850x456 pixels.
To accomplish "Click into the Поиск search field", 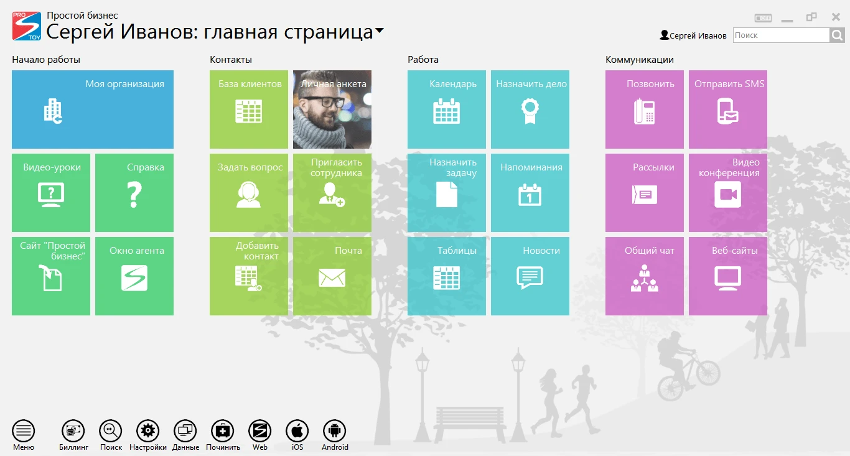I will tap(780, 35).
